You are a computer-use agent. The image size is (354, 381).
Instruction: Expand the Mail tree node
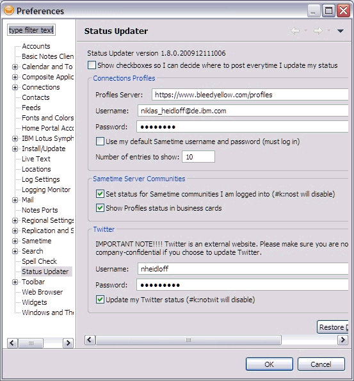pos(15,200)
